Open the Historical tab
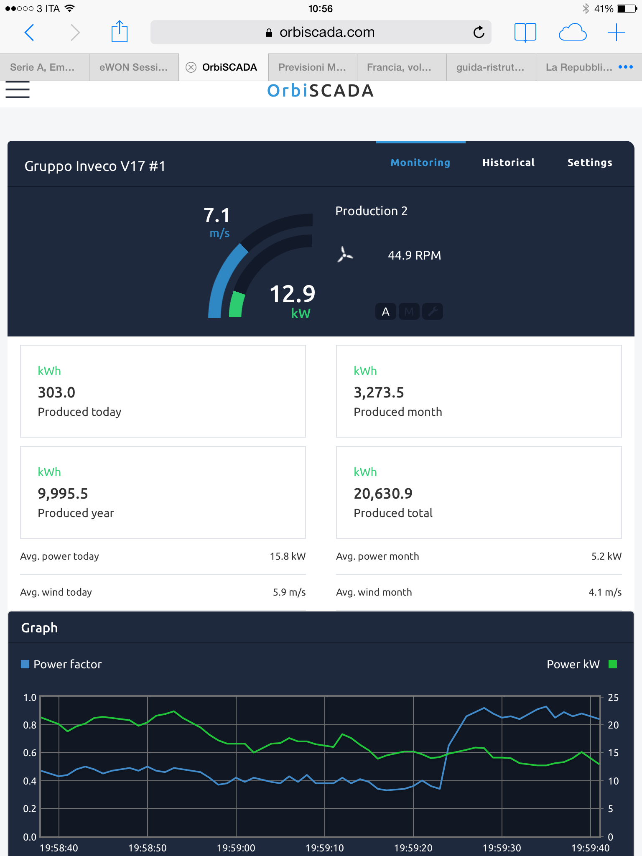Image resolution: width=642 pixels, height=856 pixels. pos(508,163)
